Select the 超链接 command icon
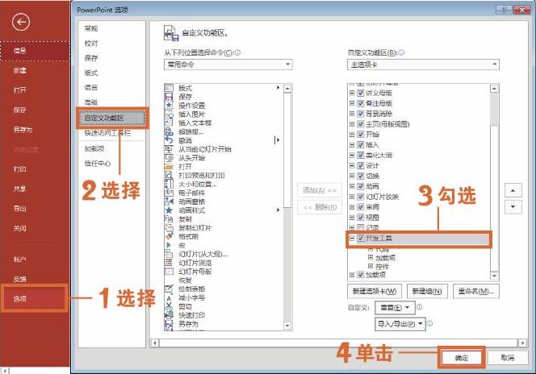 [x=169, y=131]
